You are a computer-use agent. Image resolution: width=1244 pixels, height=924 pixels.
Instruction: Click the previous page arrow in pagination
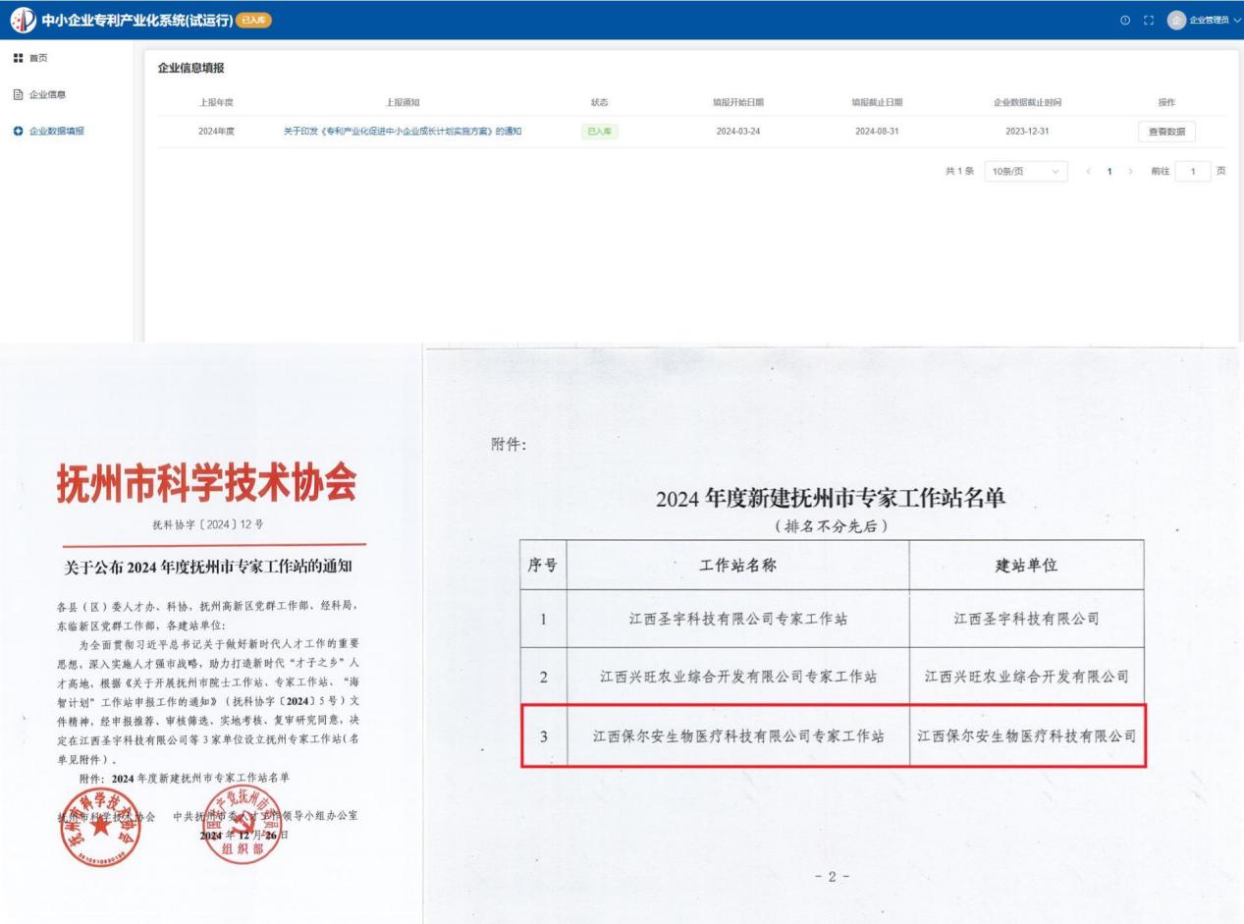click(1088, 172)
